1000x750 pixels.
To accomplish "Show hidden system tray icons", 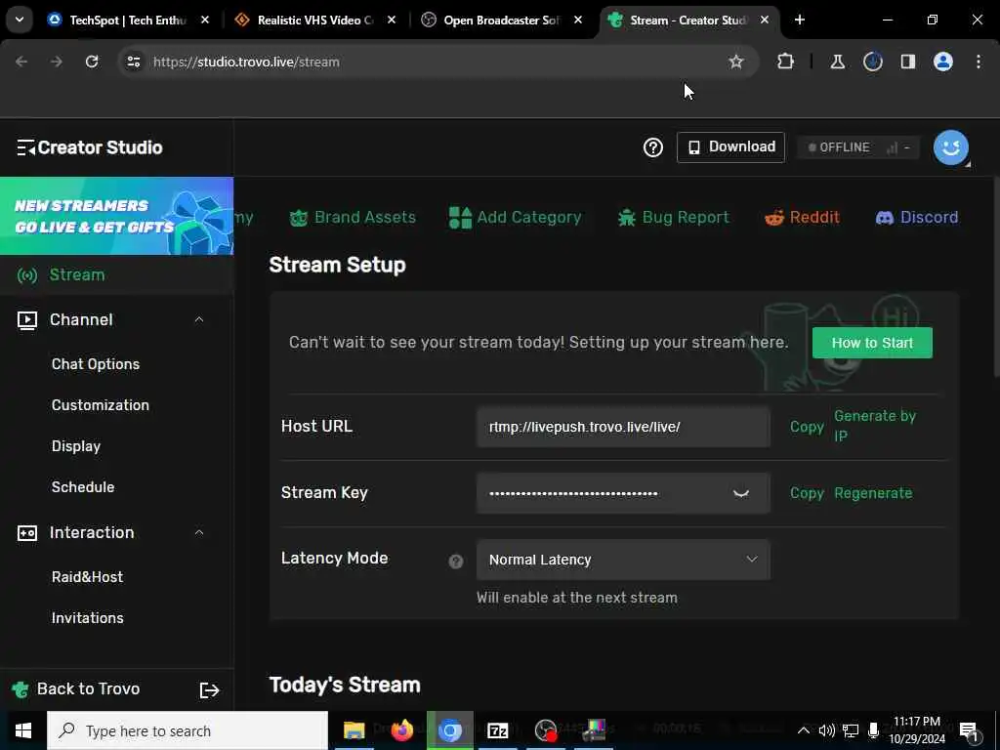I will [x=804, y=730].
